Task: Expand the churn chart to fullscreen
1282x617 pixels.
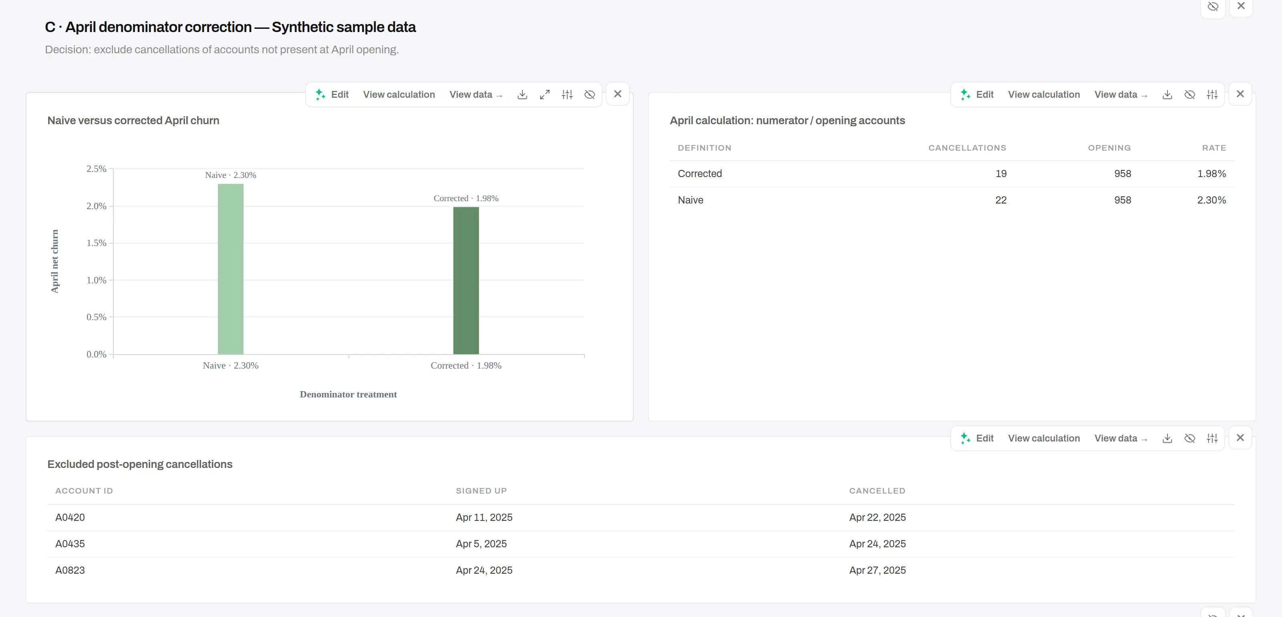Action: click(544, 95)
